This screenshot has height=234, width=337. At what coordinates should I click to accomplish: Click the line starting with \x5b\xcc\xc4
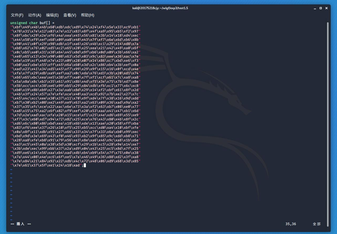point(76,86)
